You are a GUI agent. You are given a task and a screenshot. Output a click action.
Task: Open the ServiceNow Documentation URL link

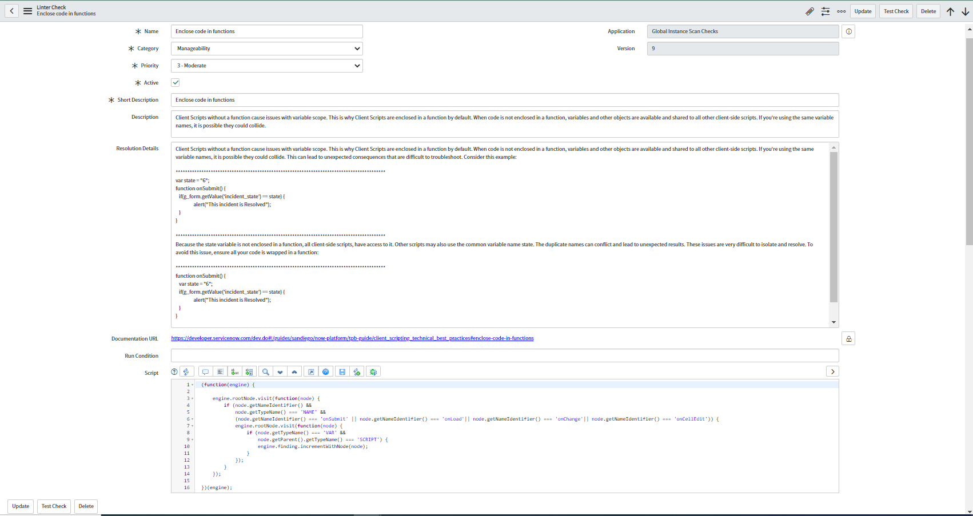[x=352, y=338]
